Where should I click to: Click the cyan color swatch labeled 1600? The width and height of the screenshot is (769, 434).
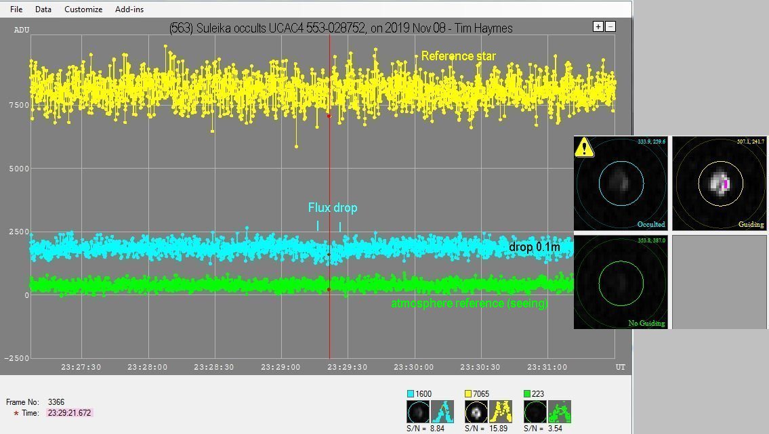pyautogui.click(x=411, y=394)
